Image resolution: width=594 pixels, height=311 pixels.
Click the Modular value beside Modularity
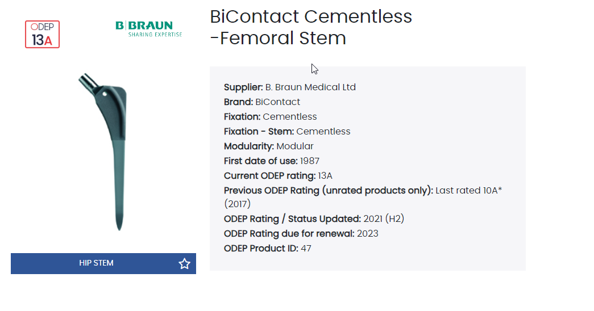click(295, 146)
